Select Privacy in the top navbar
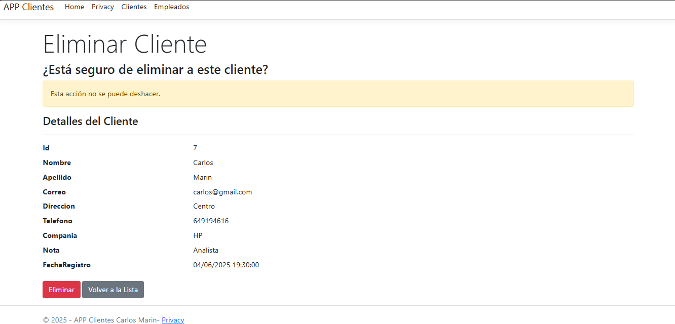The width and height of the screenshot is (675, 324). click(x=103, y=7)
